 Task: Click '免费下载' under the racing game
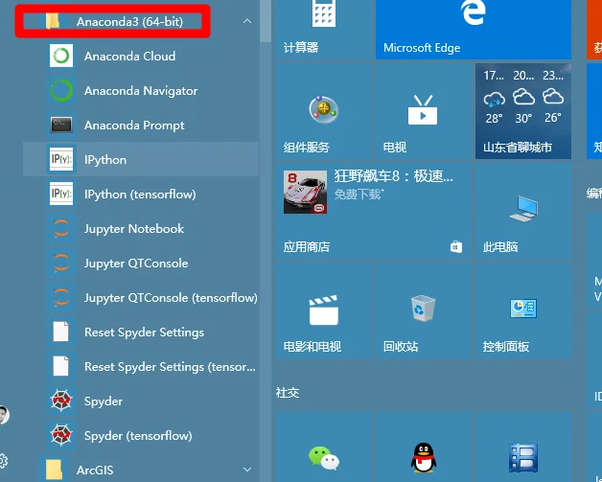[x=359, y=195]
